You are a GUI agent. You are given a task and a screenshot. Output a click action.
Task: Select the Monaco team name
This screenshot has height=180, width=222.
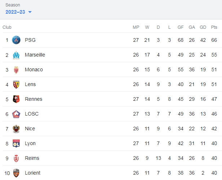34,69
